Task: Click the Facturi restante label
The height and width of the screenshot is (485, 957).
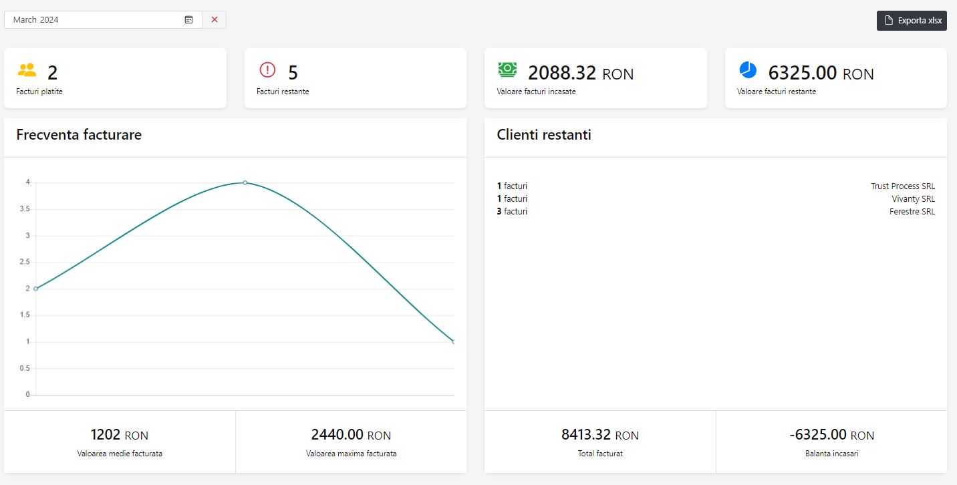Action: [283, 92]
